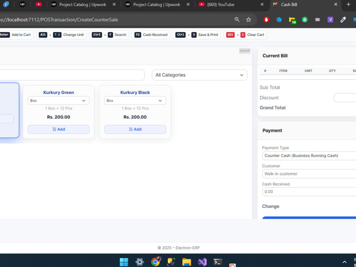Click the ITEM column header in Current Bill

pos(283,71)
